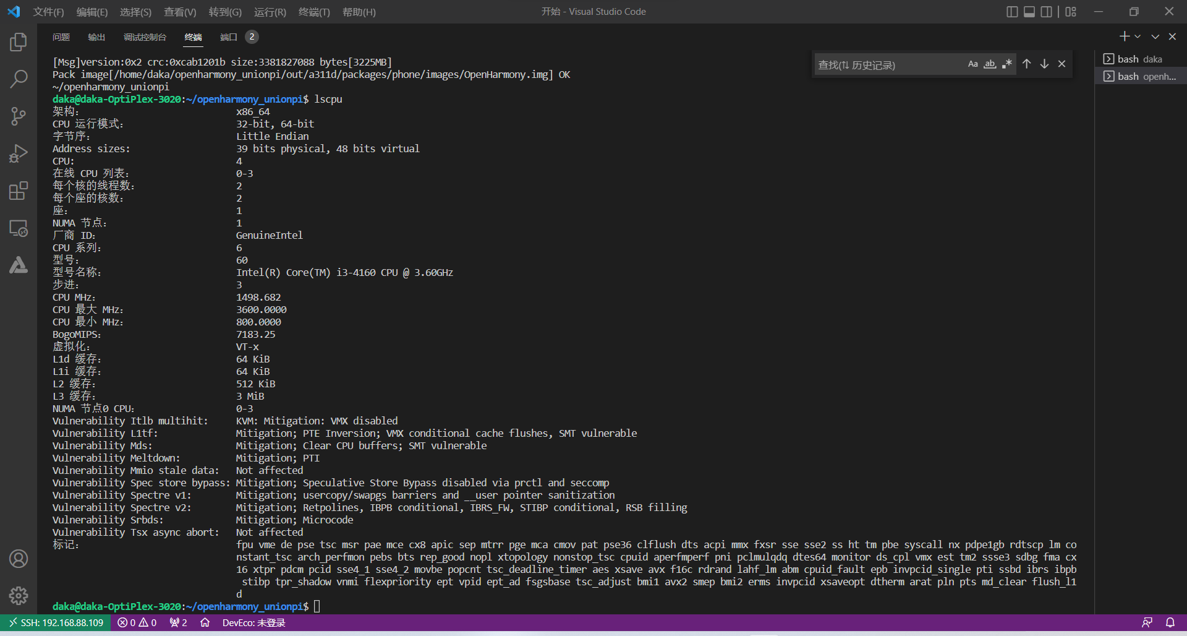
Task: Open the Extensions view
Action: pos(19,191)
